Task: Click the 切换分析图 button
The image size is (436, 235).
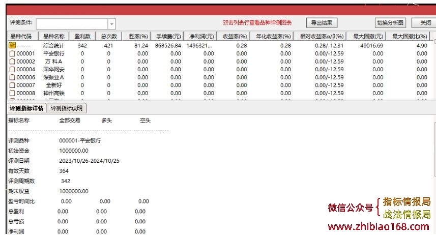Action: [390, 23]
